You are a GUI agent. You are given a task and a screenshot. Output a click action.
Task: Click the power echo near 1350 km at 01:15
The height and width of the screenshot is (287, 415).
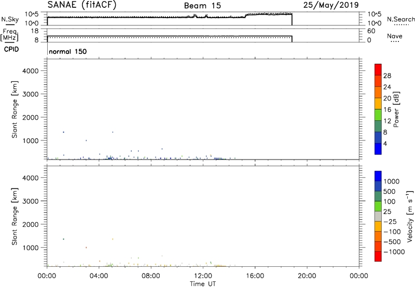tap(63, 132)
